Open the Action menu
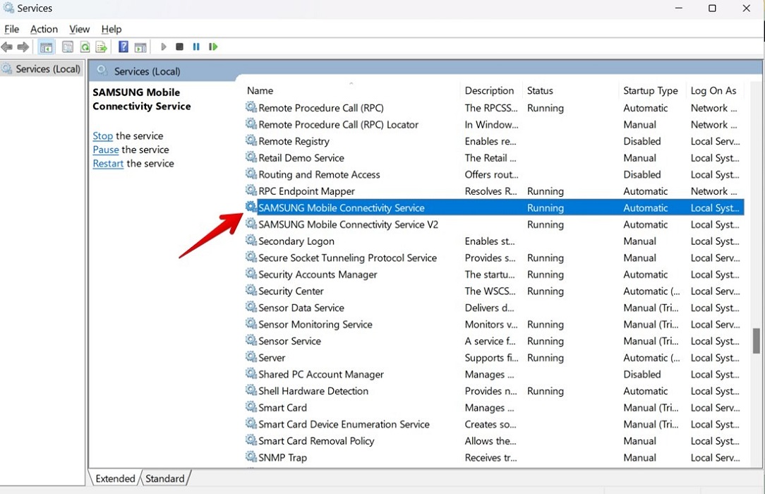The width and height of the screenshot is (765, 494). pyautogui.click(x=44, y=29)
